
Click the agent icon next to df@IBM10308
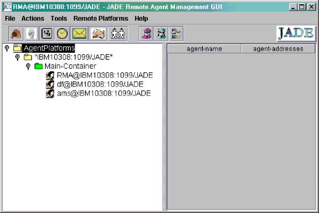click(50, 85)
